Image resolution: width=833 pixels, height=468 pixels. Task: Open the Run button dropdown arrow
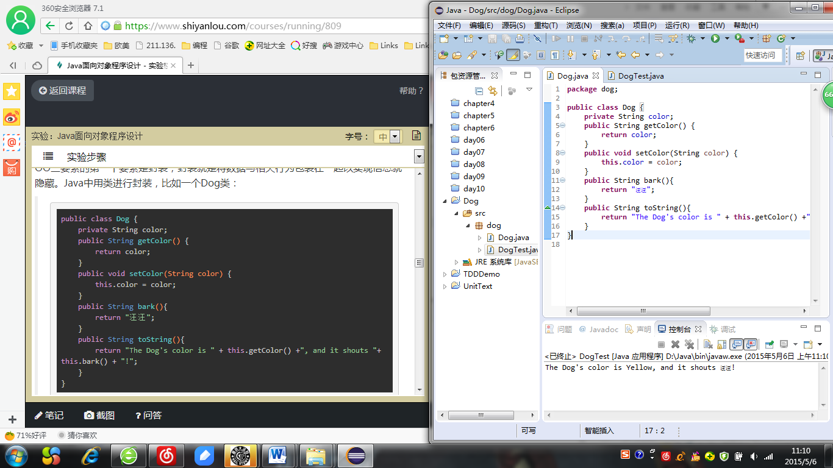(727, 38)
